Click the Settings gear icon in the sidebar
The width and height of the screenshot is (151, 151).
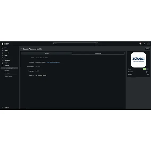click(x=3, y=108)
